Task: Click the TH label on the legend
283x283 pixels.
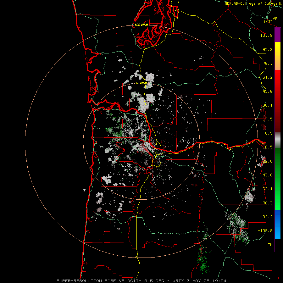Action: pyautogui.click(x=270, y=245)
